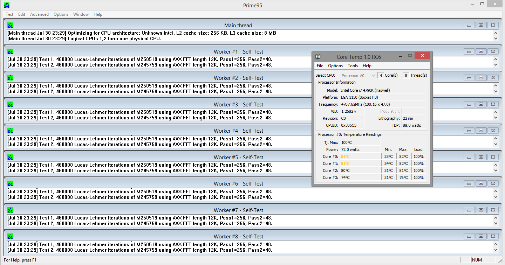Open Prime95 Window menu
Screen dimensions: 505x265
coord(81,14)
